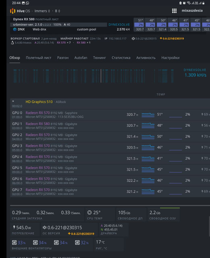
Task: Click the power bolt icon next to 545.0w
Action: (14, 227)
